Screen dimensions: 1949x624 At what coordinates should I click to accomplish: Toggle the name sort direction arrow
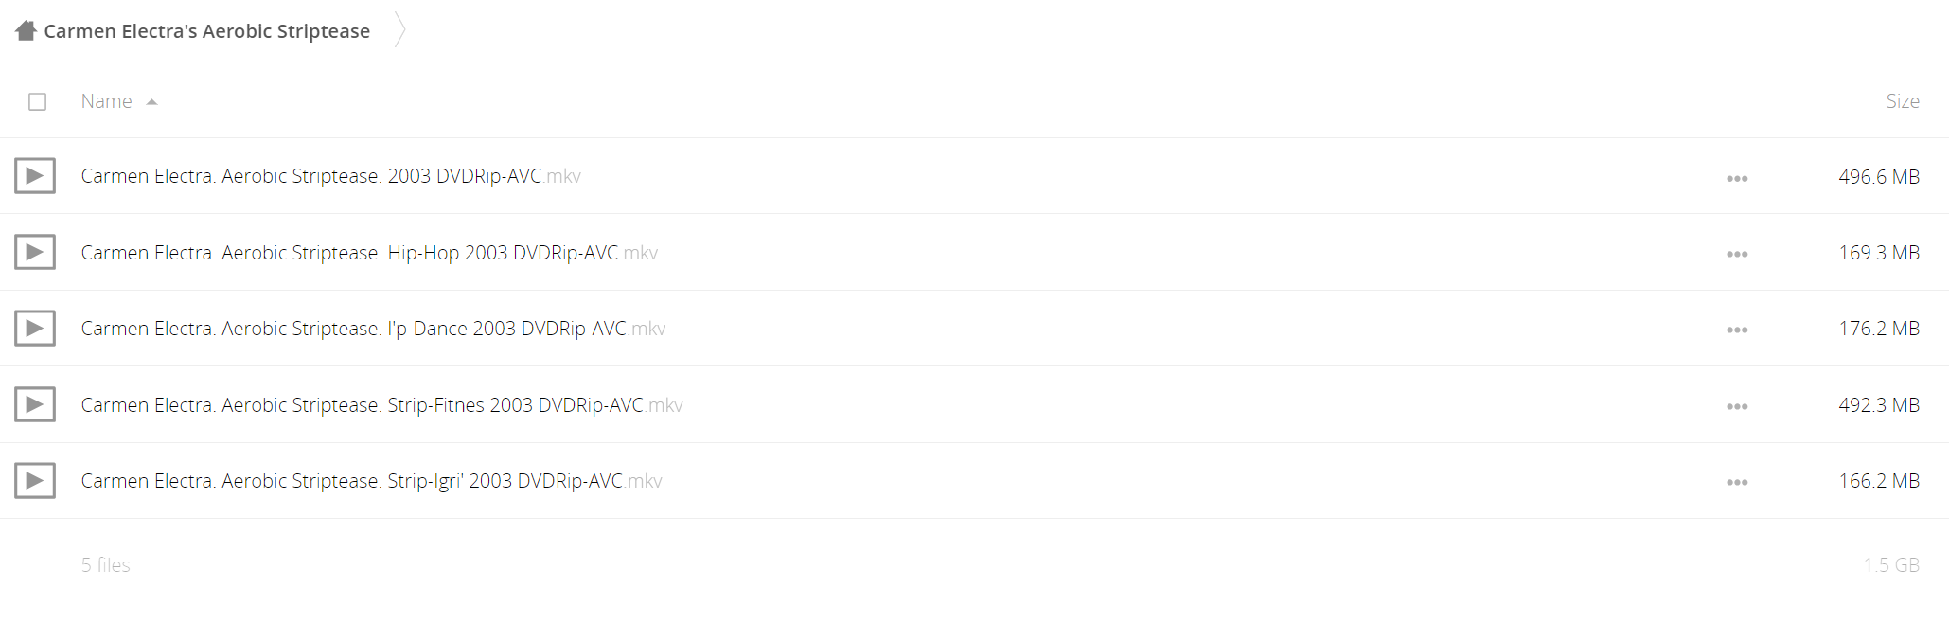tap(151, 102)
